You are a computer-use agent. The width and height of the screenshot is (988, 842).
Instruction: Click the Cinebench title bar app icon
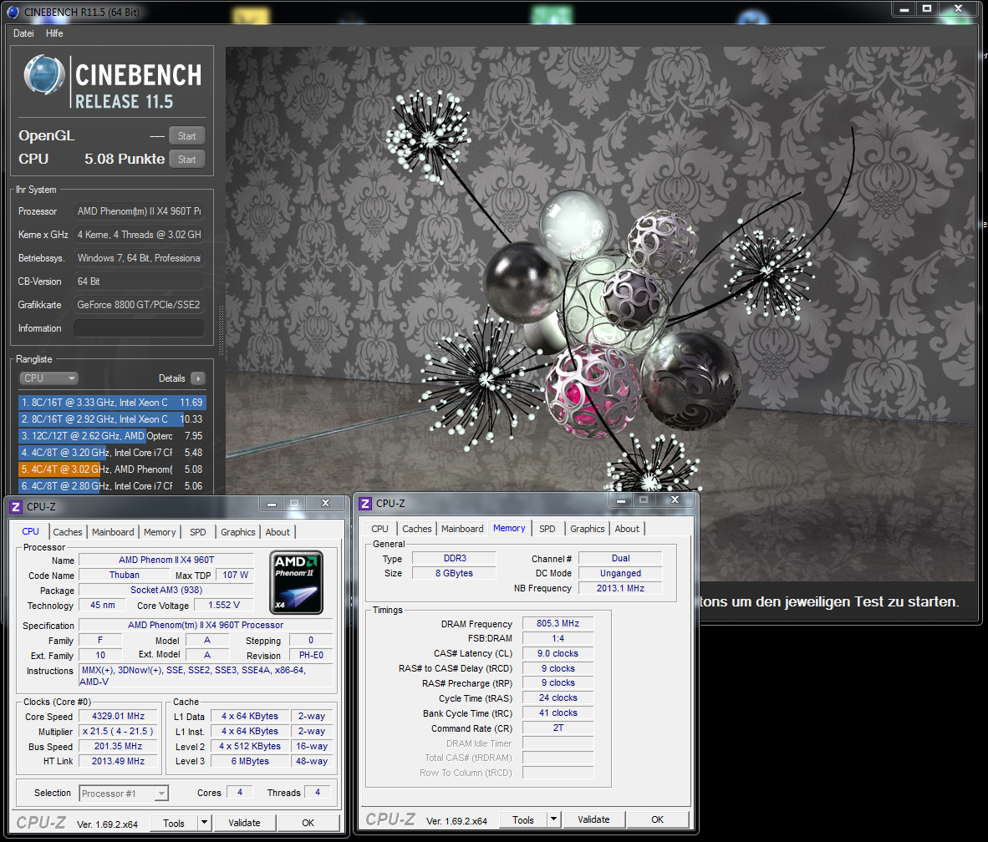(x=13, y=12)
